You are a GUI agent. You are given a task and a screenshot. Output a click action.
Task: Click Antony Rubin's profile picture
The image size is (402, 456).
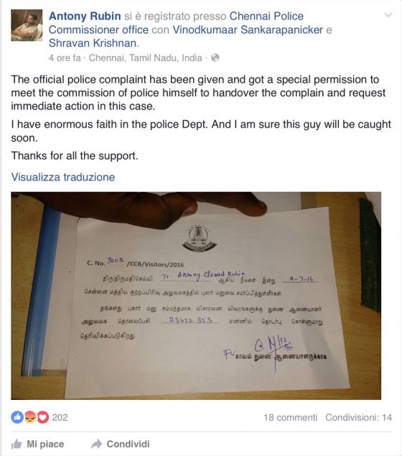point(27,25)
